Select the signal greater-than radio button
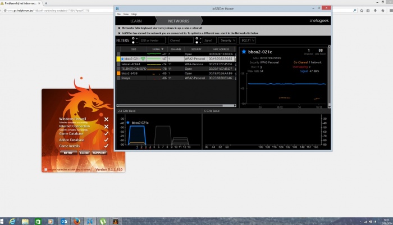This screenshot has height=225, width=393. coord(196,38)
